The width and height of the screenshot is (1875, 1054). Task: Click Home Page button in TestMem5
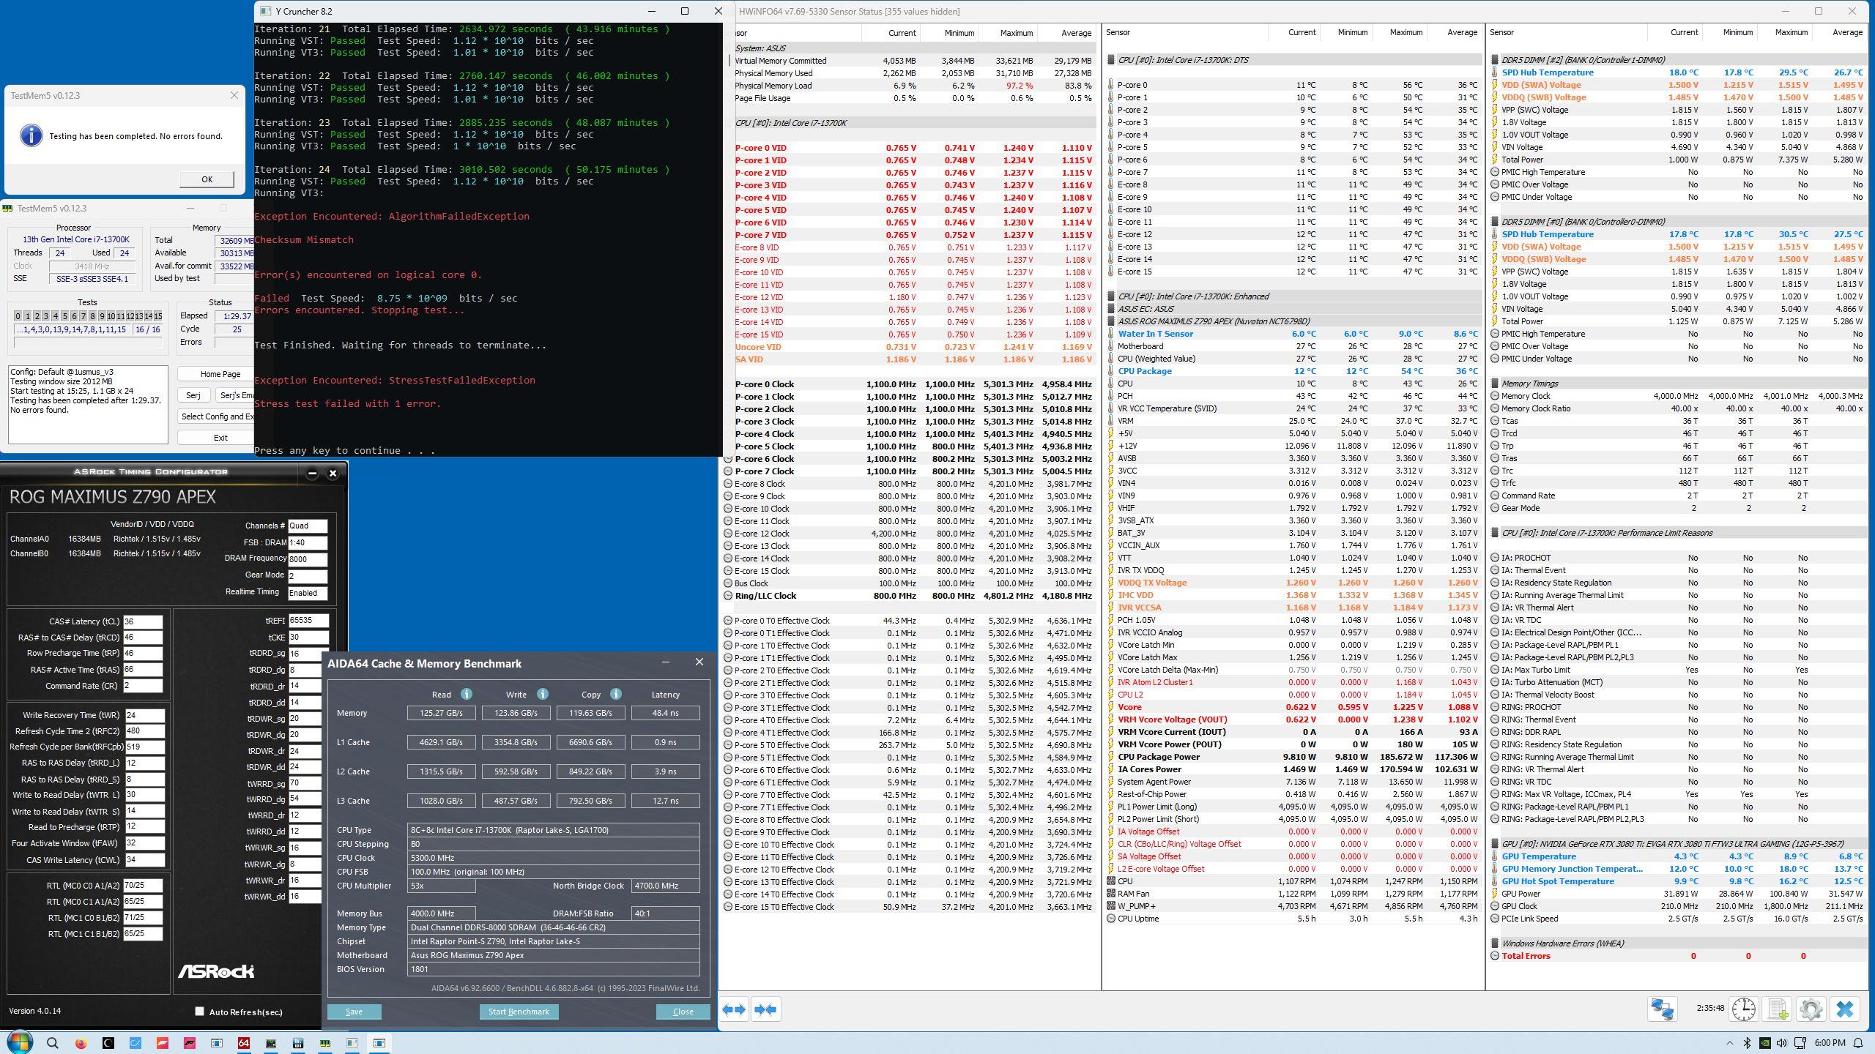click(x=217, y=374)
